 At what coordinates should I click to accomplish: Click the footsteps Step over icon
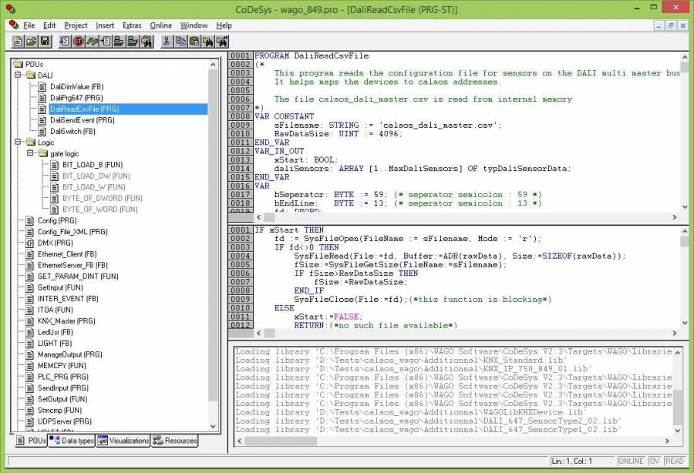click(92, 42)
